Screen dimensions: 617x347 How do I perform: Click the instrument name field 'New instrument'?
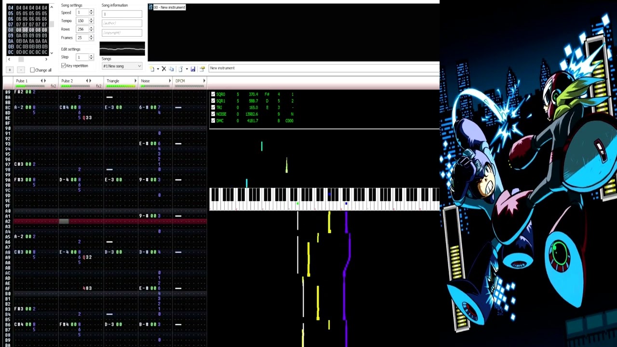coord(323,68)
